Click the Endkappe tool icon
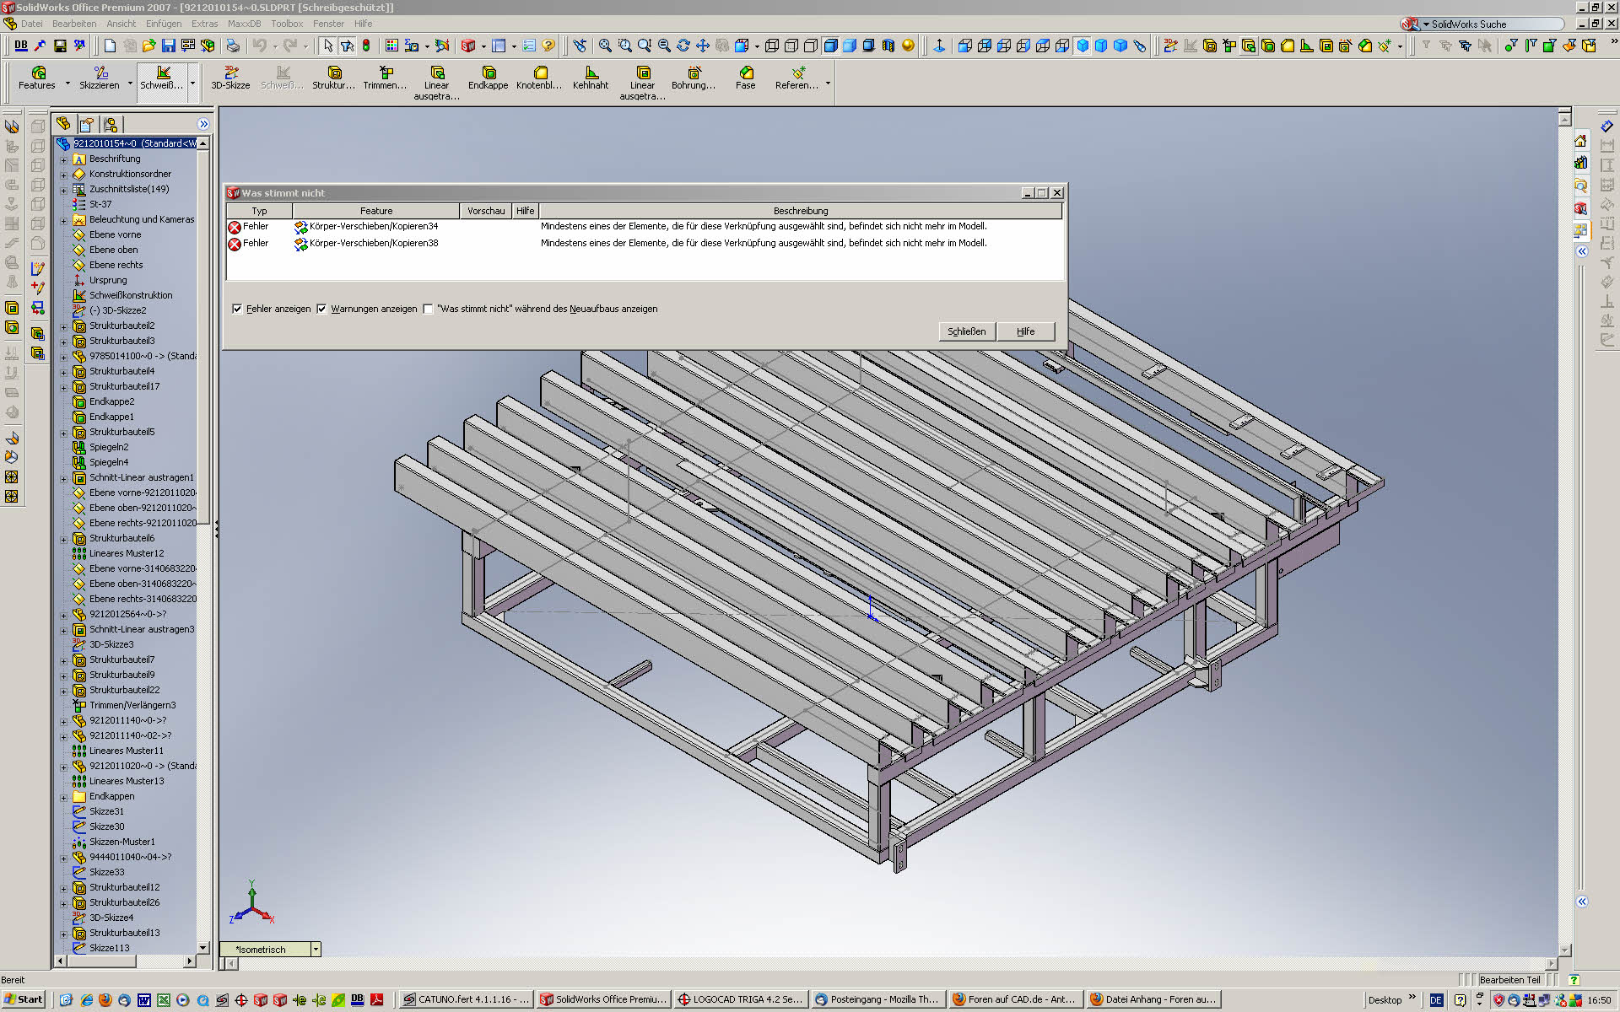The width and height of the screenshot is (1620, 1012). pyautogui.click(x=488, y=73)
